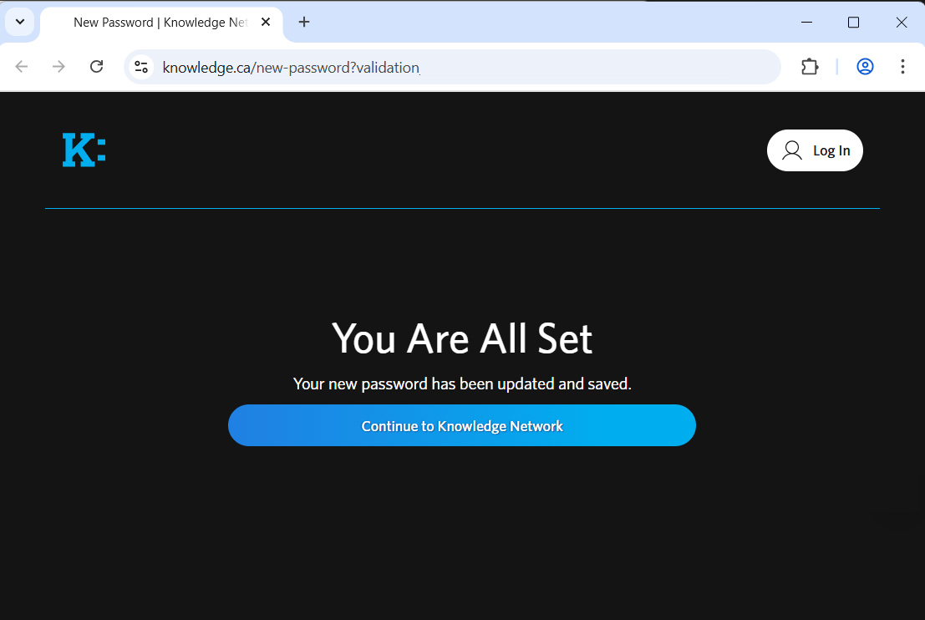925x620 pixels.
Task: Select the New Password browser tab
Action: click(159, 23)
